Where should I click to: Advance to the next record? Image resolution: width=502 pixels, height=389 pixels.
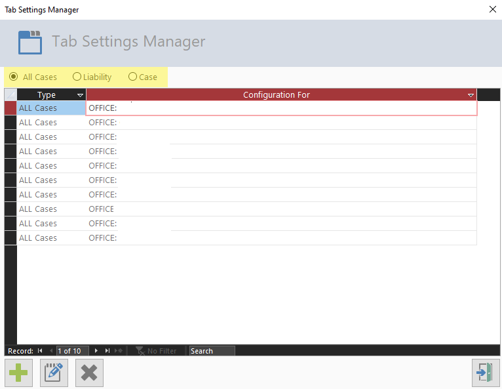[96, 351]
